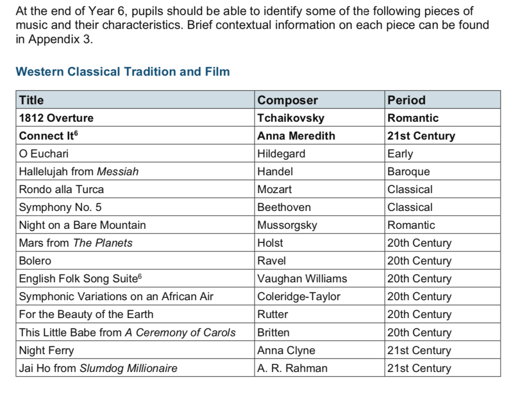Click the 'Tchaikovsky' composer cell
This screenshot has height=395, width=522.
point(291,118)
